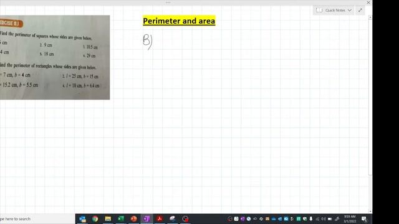
Task: Click the network icon in system tray
Action: click(x=317, y=219)
